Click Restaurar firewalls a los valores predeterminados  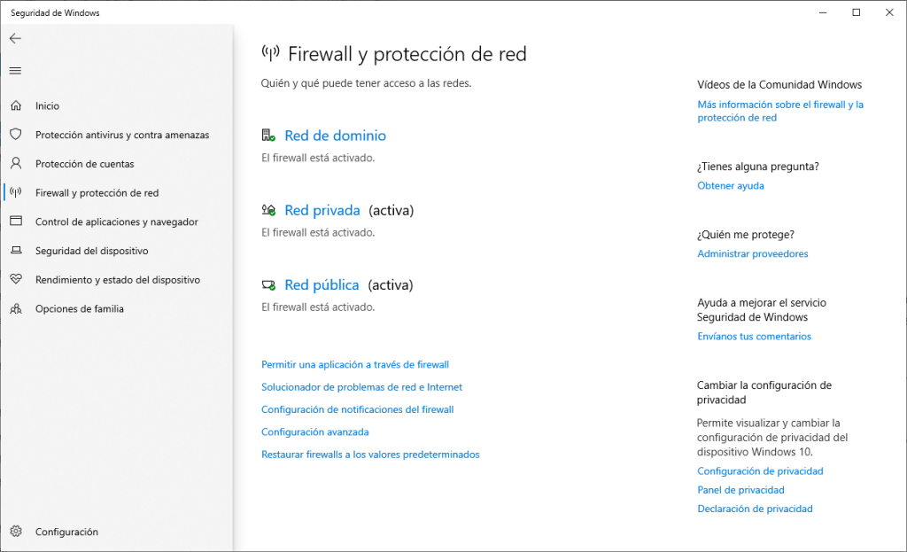pos(370,455)
